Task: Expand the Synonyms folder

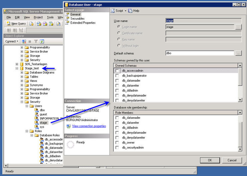Action: [22, 85]
